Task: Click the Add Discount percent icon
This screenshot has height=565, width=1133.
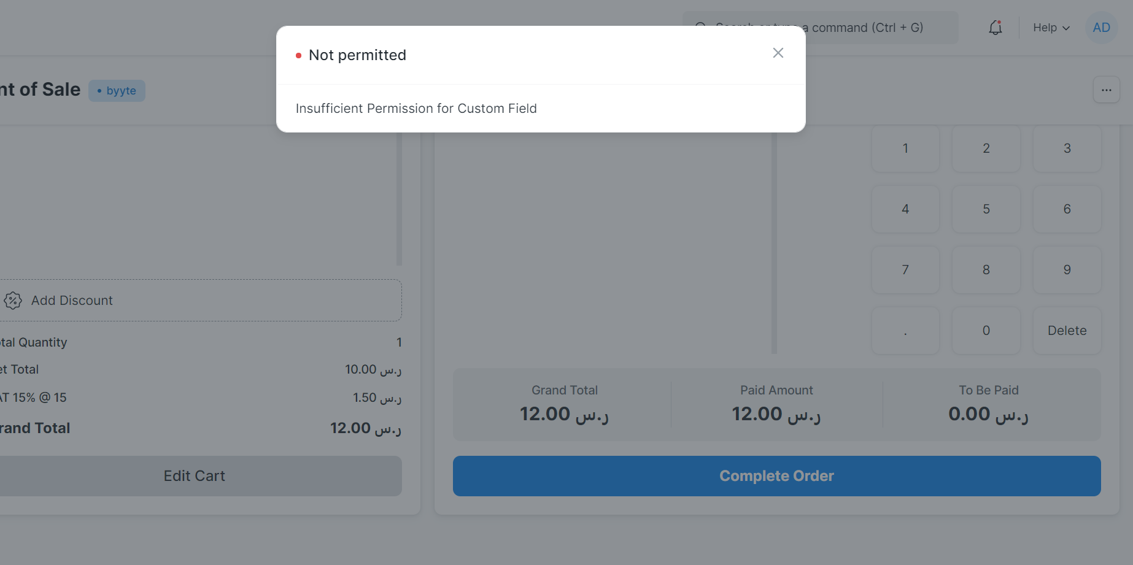Action: tap(13, 301)
